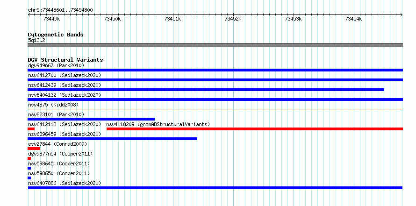
Task: Open esv27844 (Conrad2009) label
Action: tap(57, 144)
